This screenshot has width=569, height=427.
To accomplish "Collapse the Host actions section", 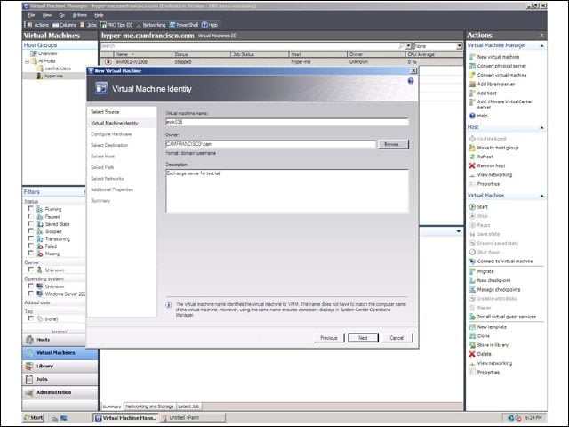I will pyautogui.click(x=541, y=128).
